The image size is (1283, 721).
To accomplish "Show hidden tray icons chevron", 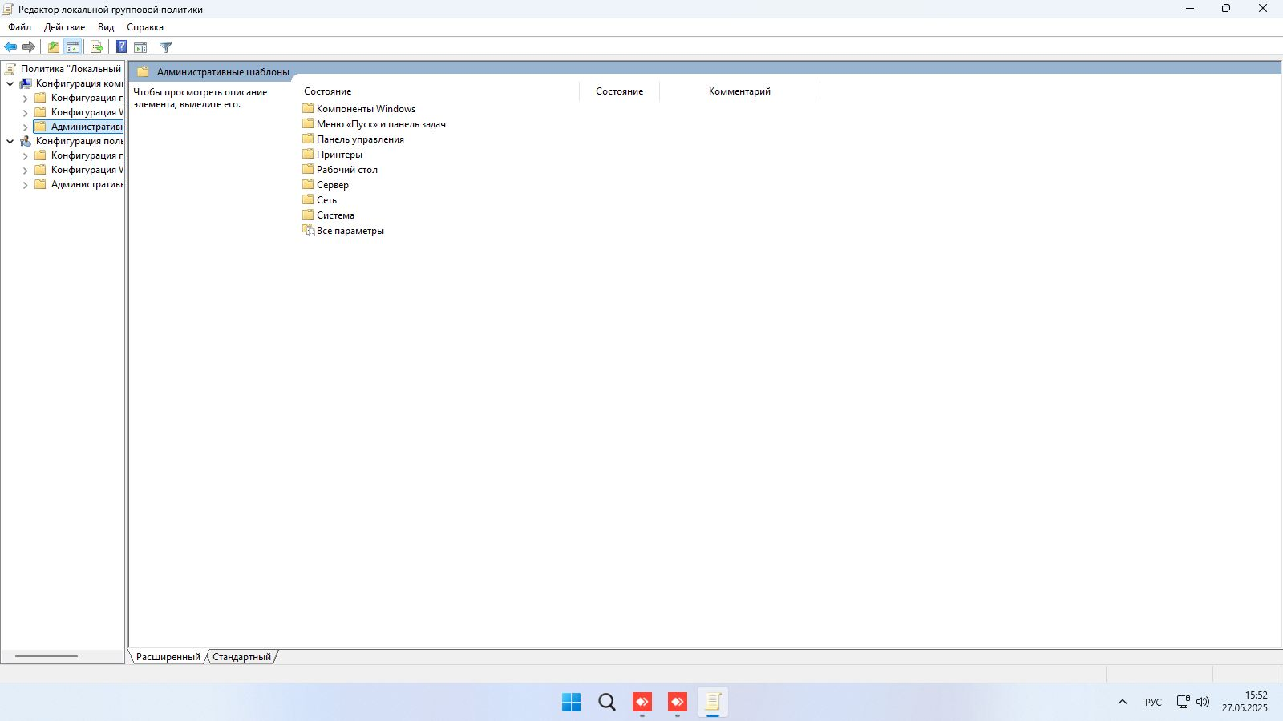I will pyautogui.click(x=1123, y=702).
